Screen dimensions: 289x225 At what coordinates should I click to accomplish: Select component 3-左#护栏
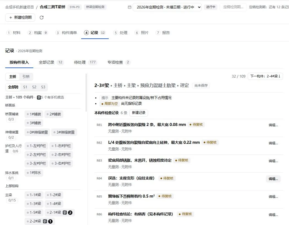pyautogui.click(x=36, y=163)
